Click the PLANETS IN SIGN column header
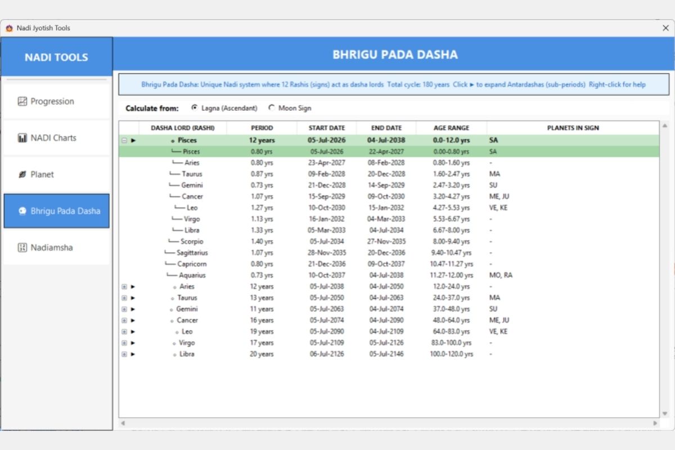Screen dimensions: 675x450 [x=573, y=128]
